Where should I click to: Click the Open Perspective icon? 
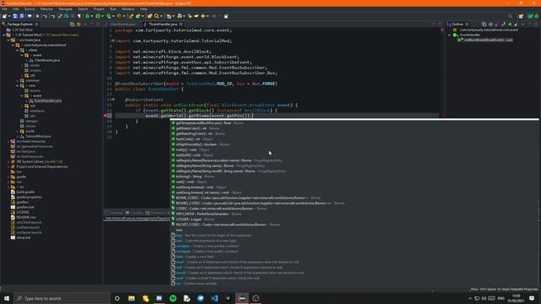(x=521, y=16)
